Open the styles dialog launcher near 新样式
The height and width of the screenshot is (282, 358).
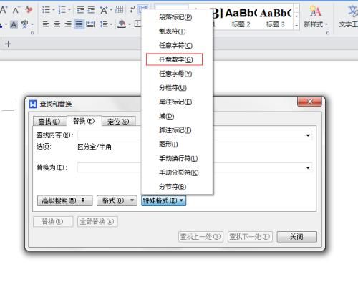[x=328, y=33]
